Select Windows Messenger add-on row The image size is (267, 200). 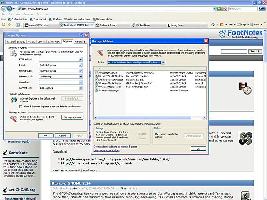click(150, 90)
